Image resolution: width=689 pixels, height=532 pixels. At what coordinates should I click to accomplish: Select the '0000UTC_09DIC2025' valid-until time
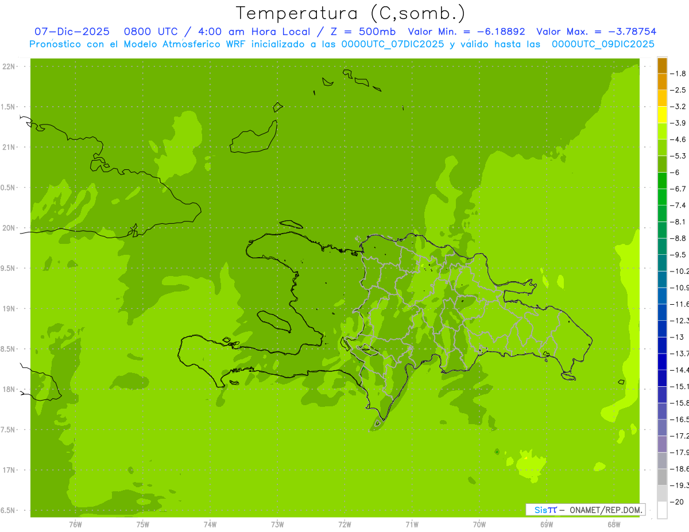tap(603, 44)
